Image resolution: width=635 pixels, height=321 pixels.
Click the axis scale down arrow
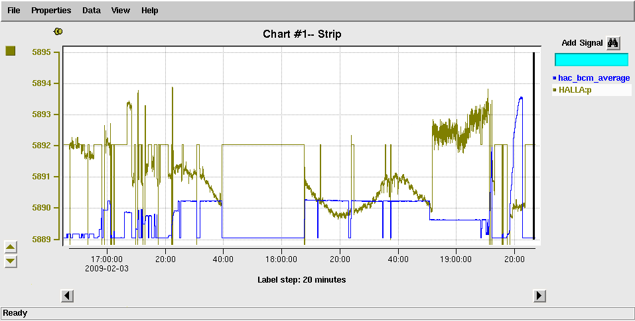pos(11,261)
